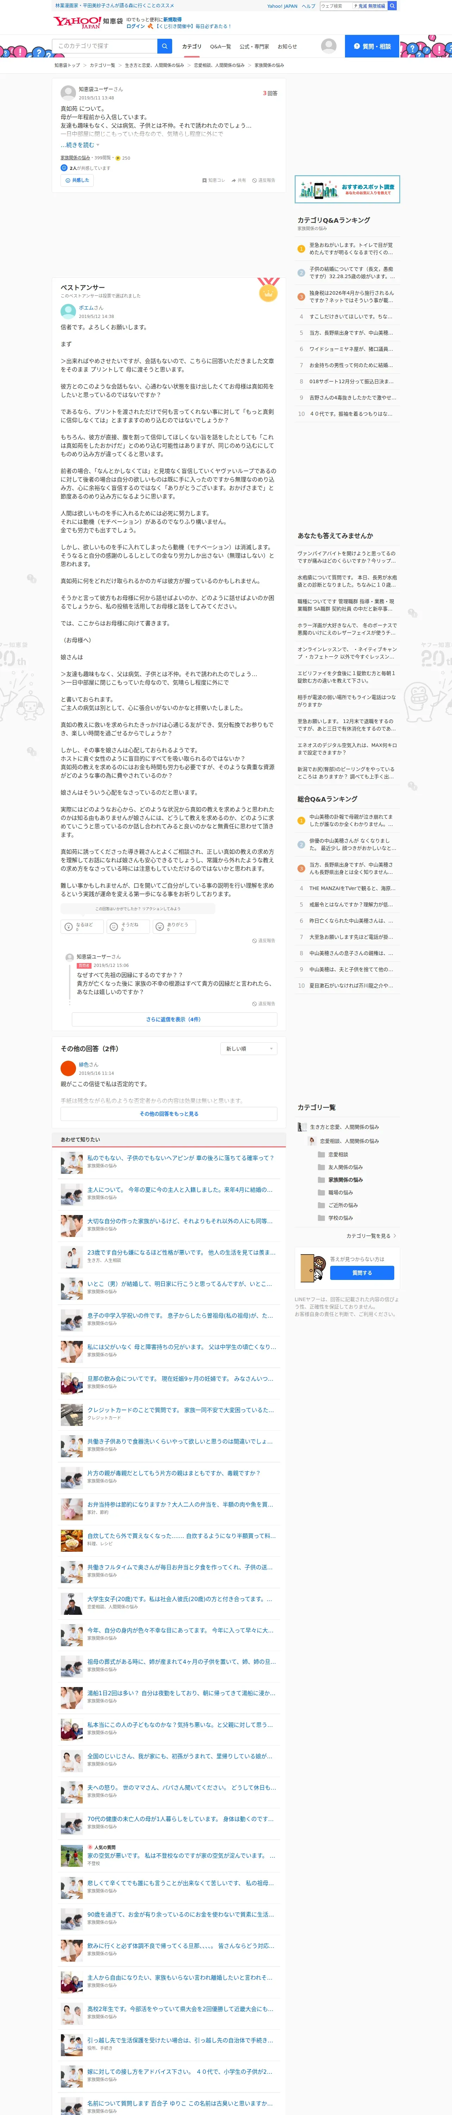452x2115 pixels.
Task: Open ranking item THE MANZAIをTVerで観ると
Action: [x=352, y=888]
